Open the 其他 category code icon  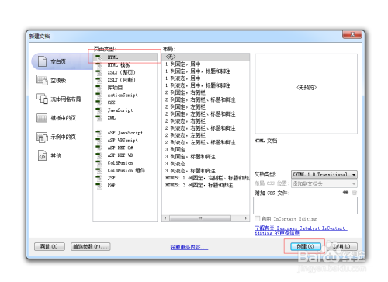(42, 155)
